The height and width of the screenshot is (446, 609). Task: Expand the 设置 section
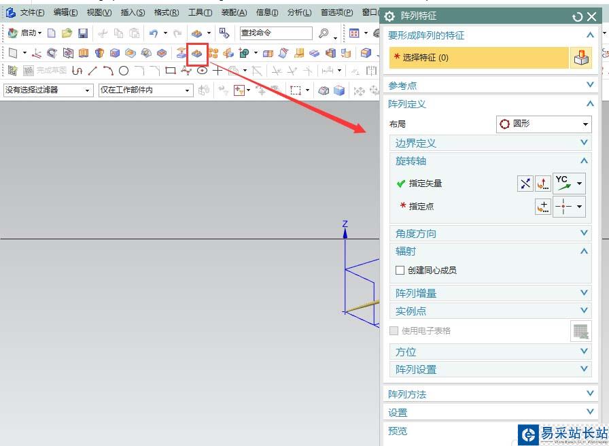pos(491,412)
